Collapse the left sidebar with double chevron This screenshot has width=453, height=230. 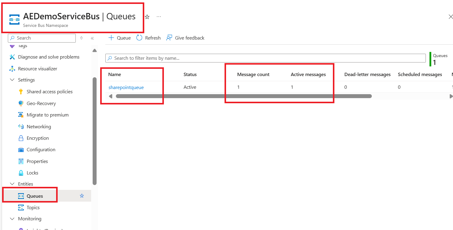coord(92,38)
